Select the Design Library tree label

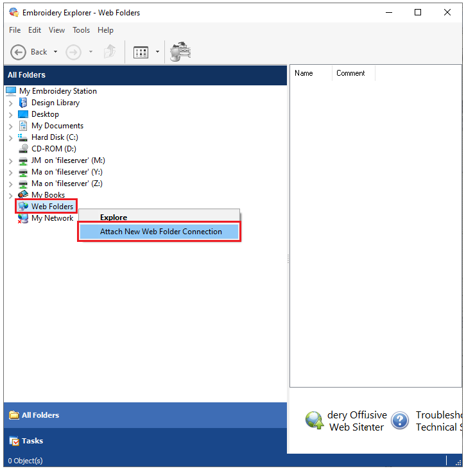coord(56,103)
